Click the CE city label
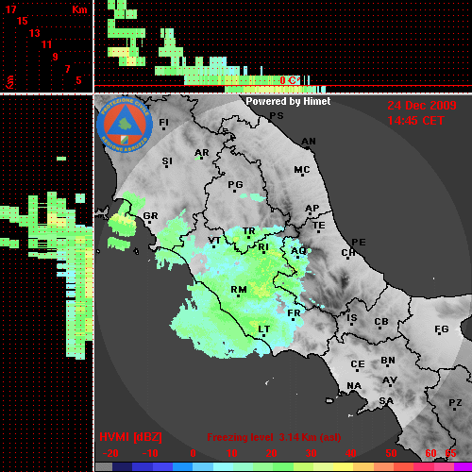The width and height of the screenshot is (472, 472). 358,364
